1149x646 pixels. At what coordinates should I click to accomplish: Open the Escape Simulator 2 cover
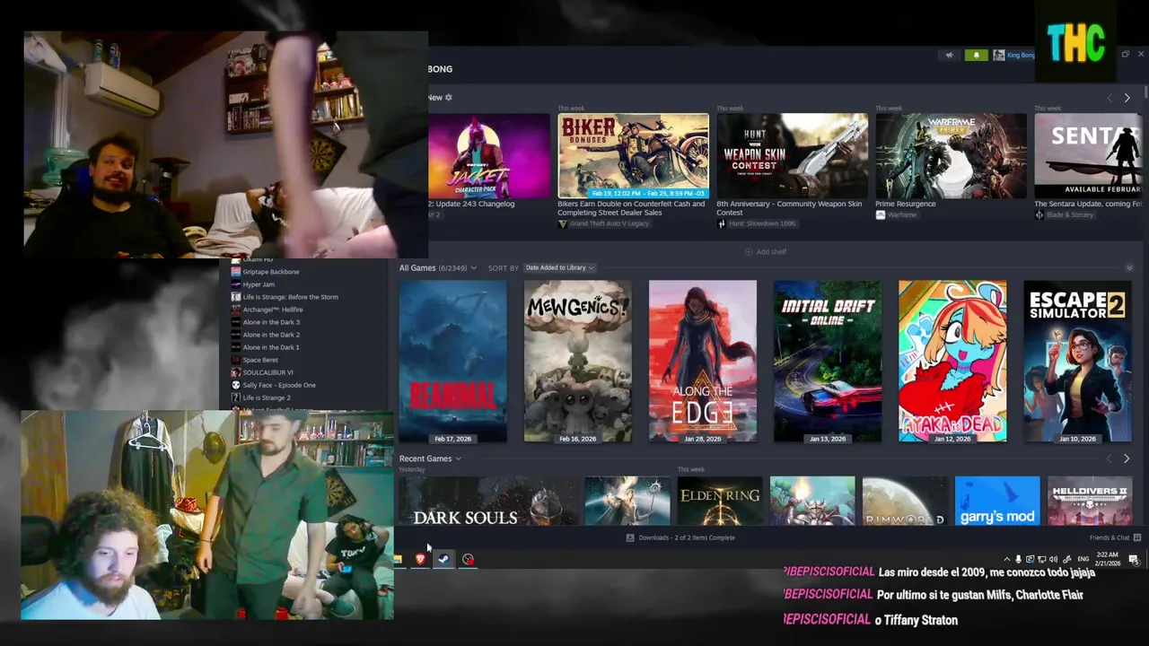pos(1077,362)
